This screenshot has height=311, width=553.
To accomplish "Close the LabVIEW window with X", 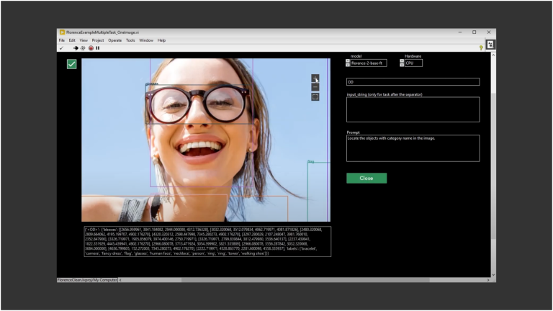I will click(x=489, y=32).
